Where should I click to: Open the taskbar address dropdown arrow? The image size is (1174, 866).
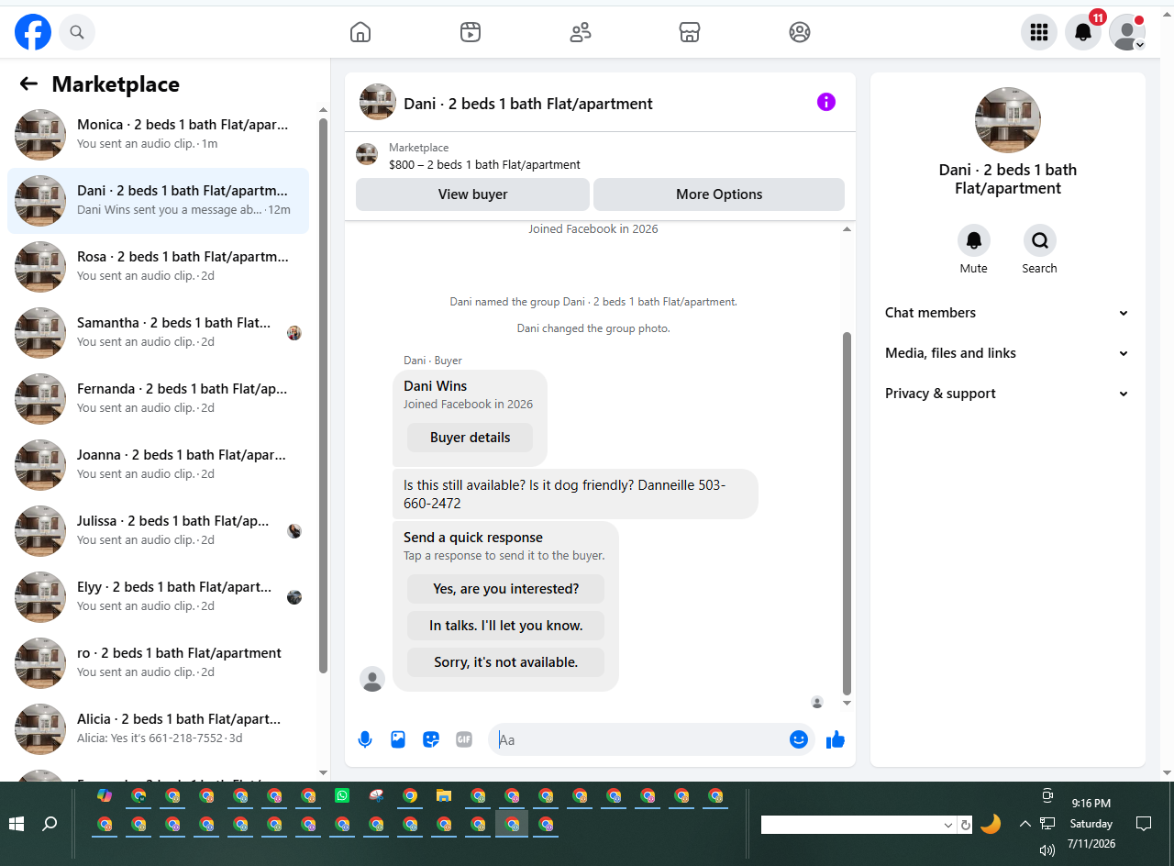(948, 825)
